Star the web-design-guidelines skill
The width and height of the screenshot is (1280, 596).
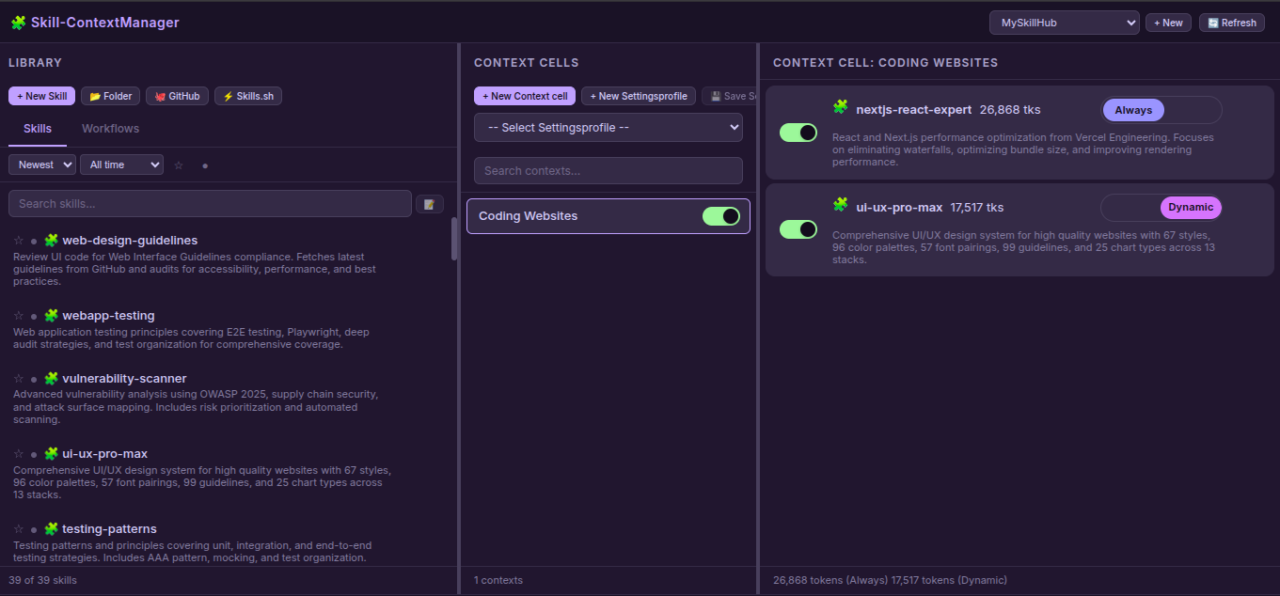pyautogui.click(x=18, y=239)
